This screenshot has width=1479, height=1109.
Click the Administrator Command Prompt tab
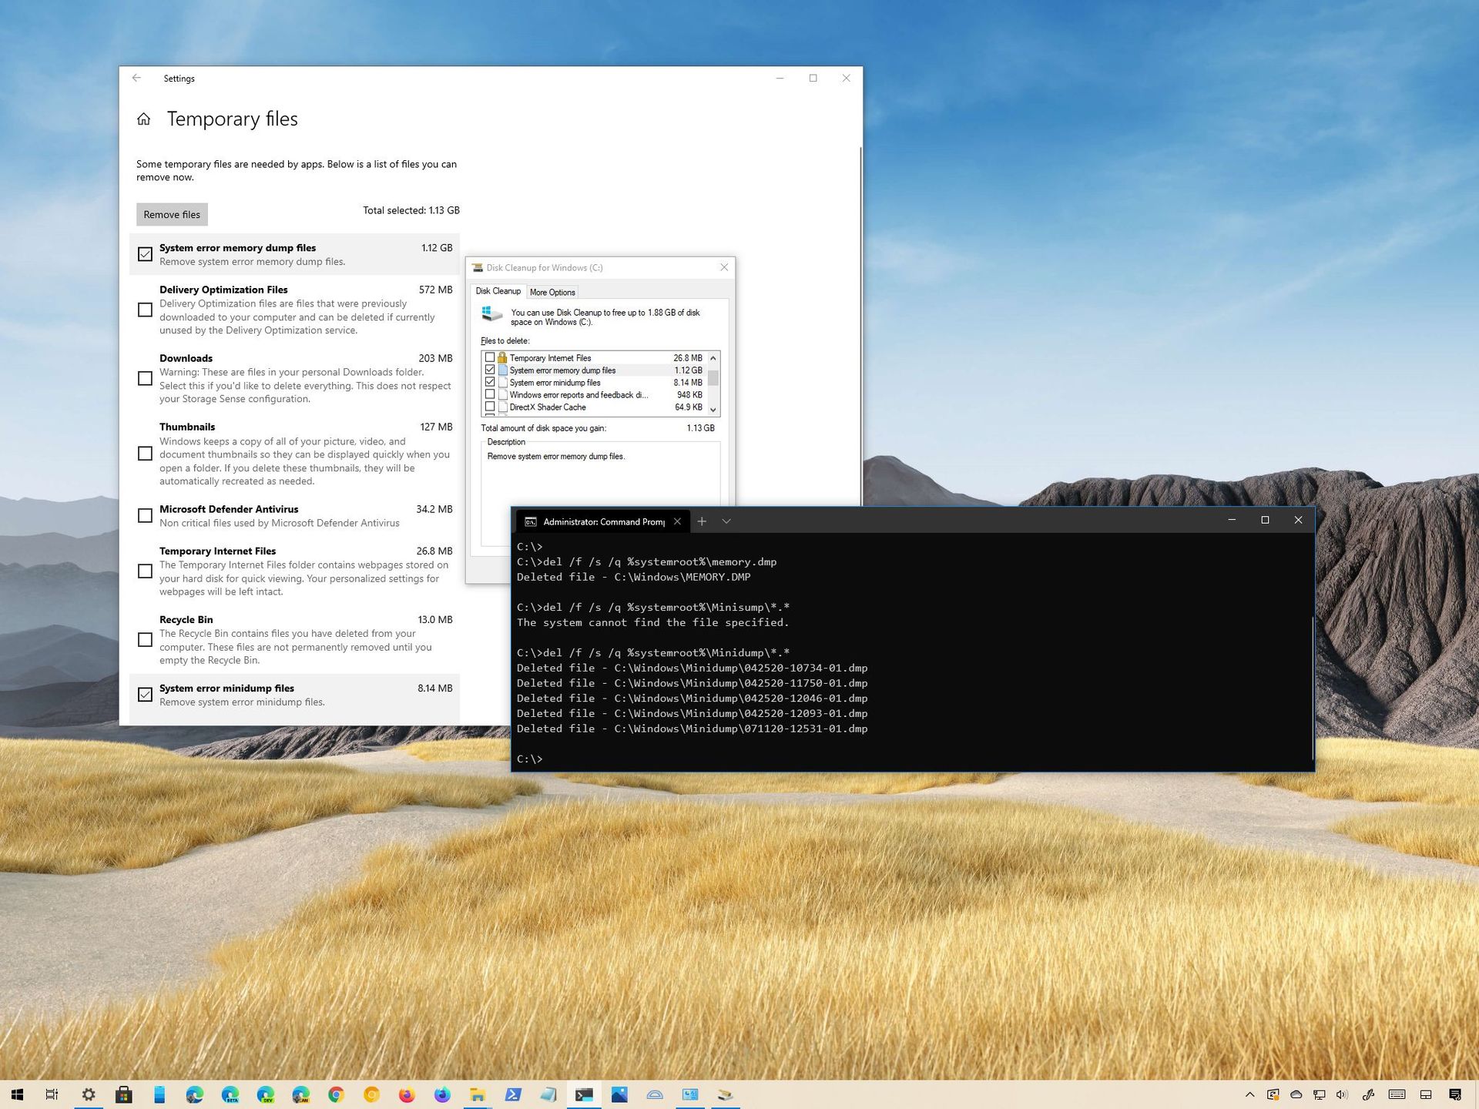(594, 520)
